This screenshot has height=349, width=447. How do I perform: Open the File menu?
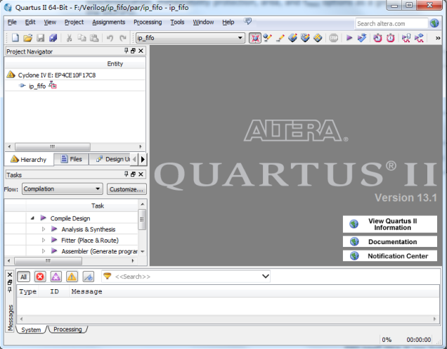(12, 22)
